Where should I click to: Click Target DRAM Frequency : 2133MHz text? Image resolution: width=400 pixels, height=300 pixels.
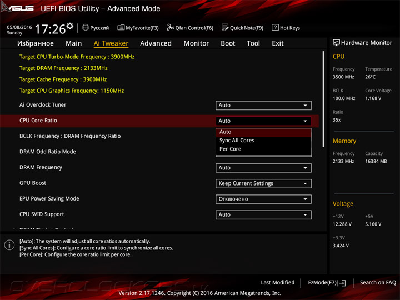point(63,68)
